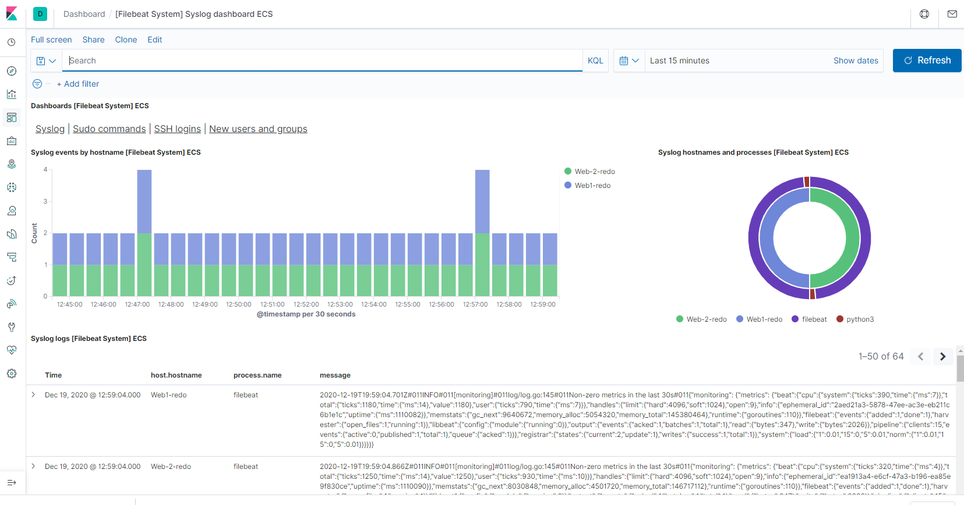Image resolution: width=964 pixels, height=505 pixels.
Task: Open filter options icon beside Add filter
Action: pyautogui.click(x=37, y=84)
